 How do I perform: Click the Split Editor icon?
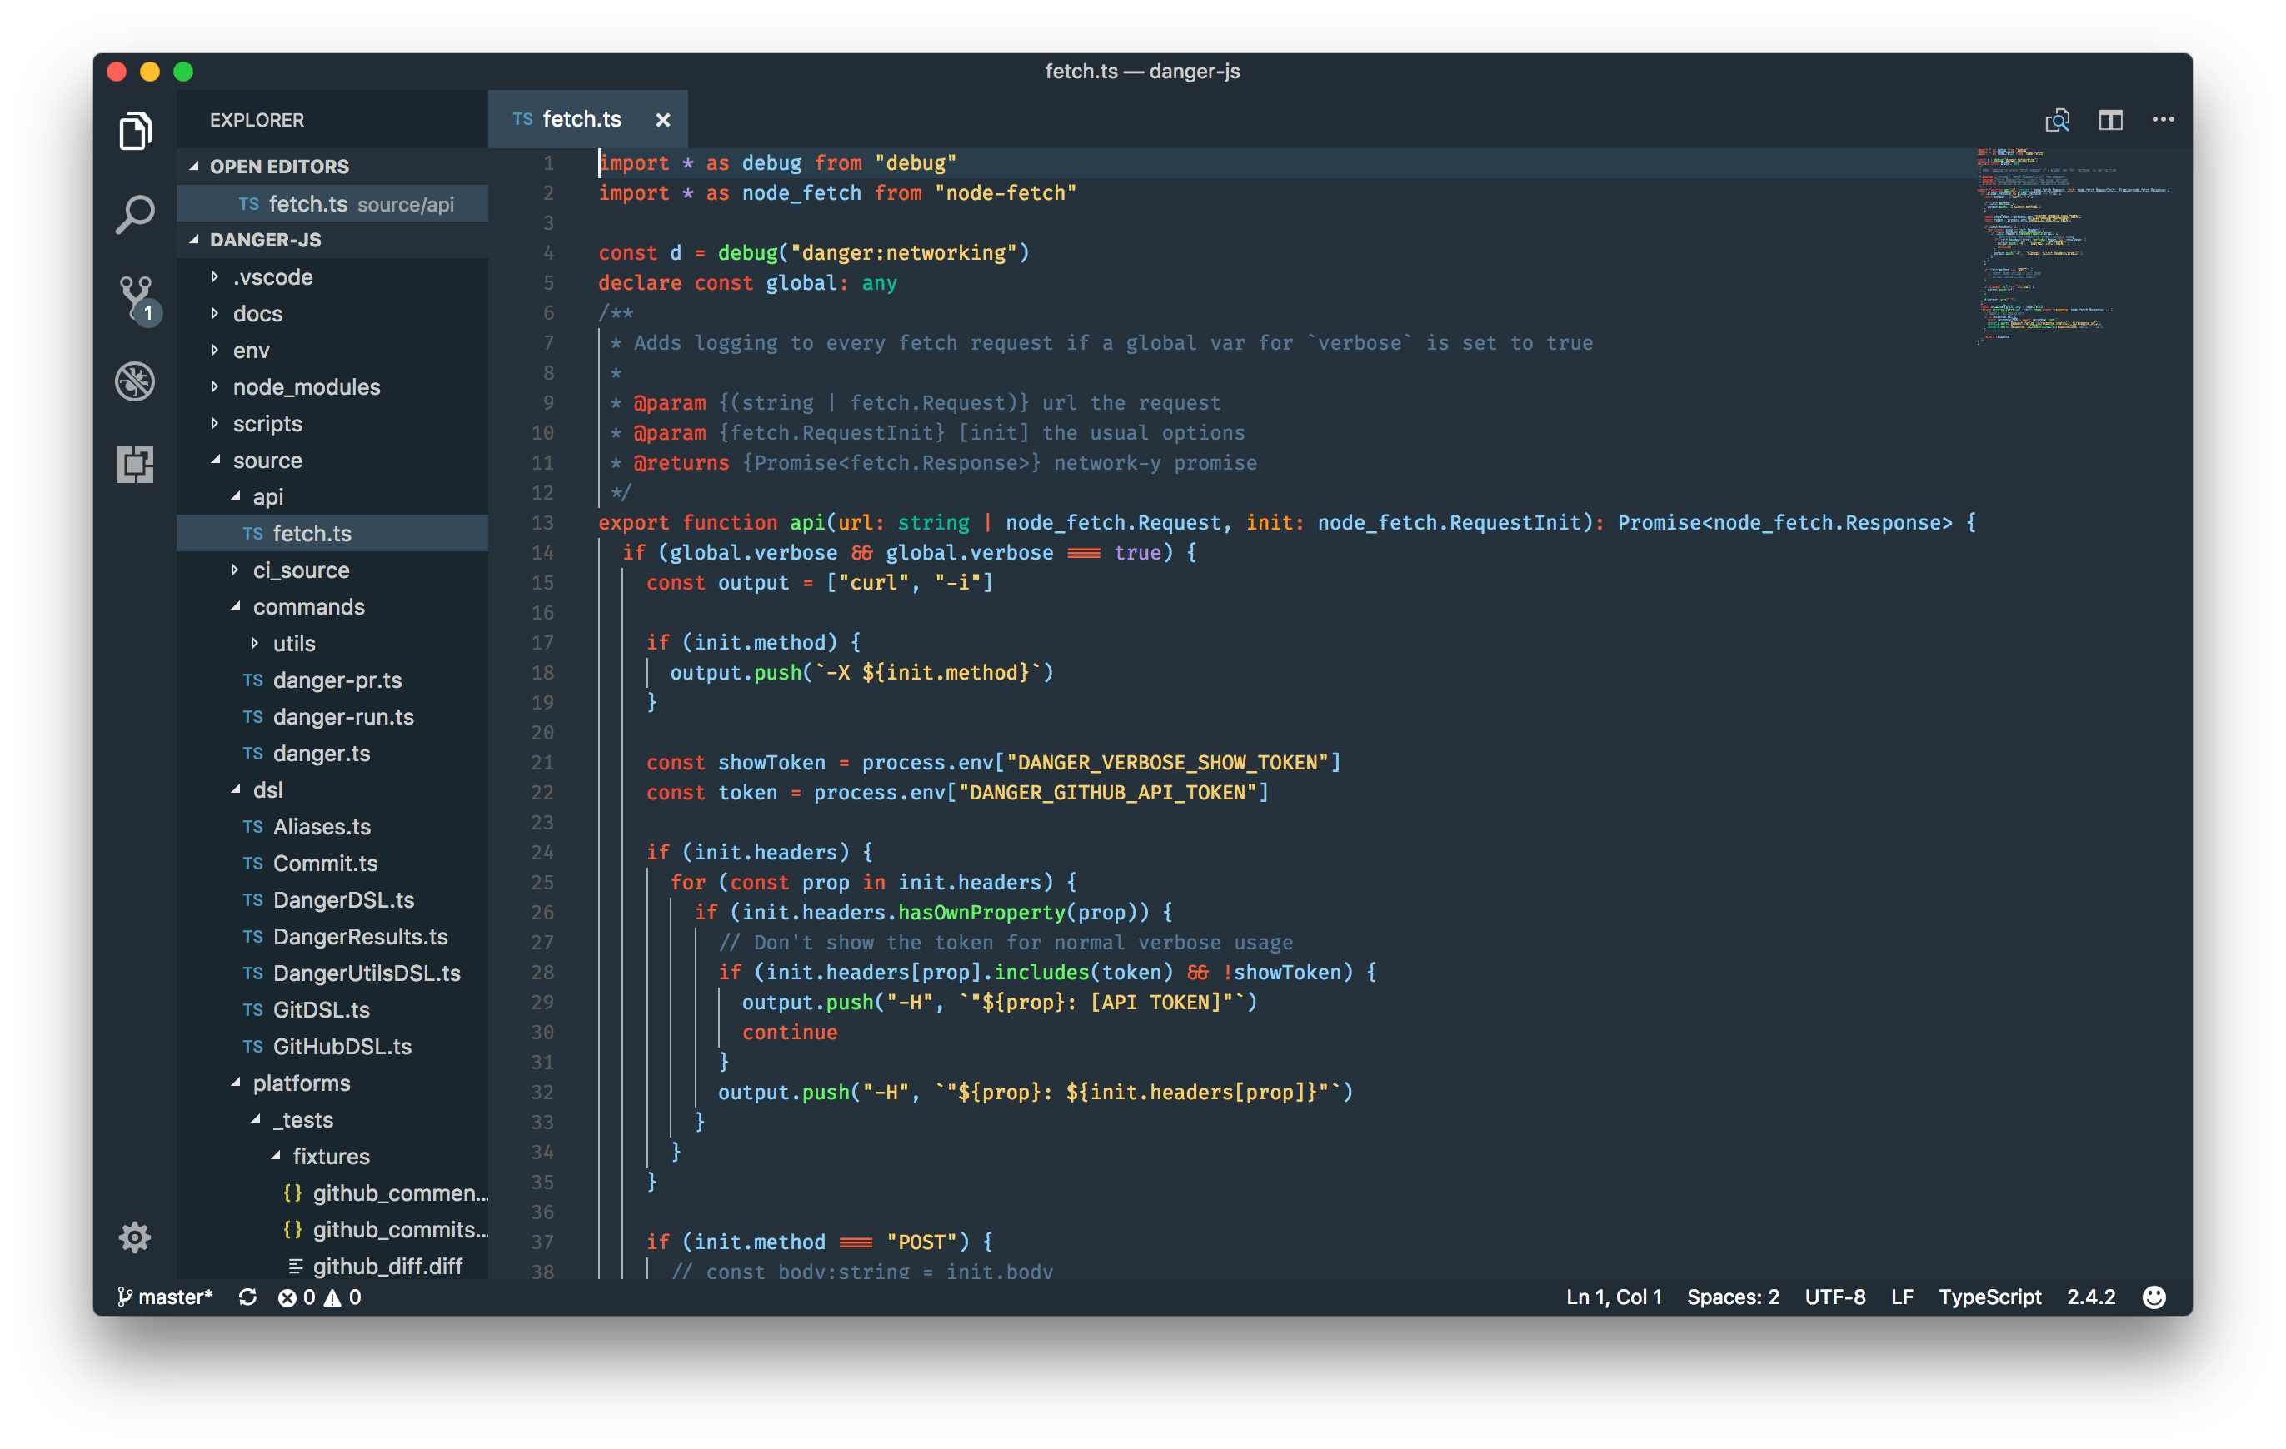[2111, 120]
